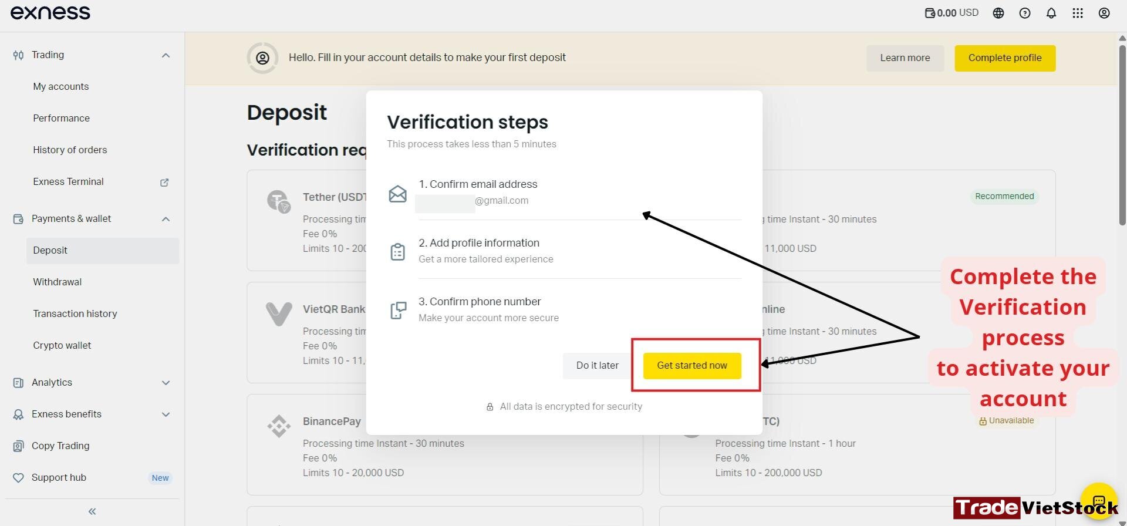Click the VietQR Bank logo icon

click(x=279, y=313)
